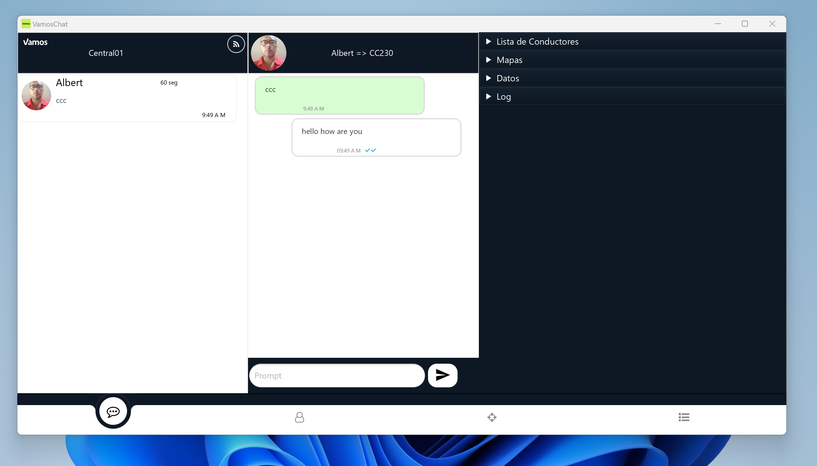
Task: Click the RSS feed broadcast icon
Action: pos(236,44)
